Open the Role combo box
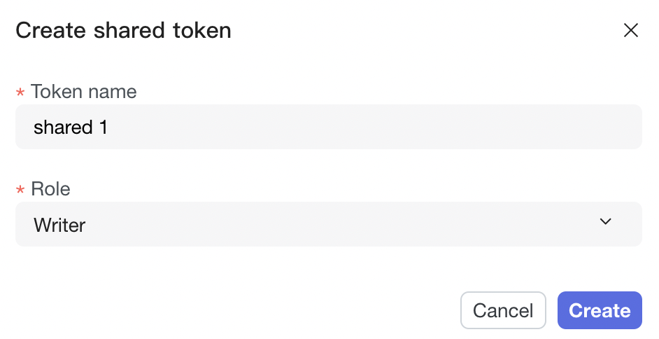Viewport: 659px width, 339px height. [328, 224]
